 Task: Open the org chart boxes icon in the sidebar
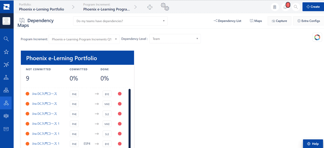6,90
